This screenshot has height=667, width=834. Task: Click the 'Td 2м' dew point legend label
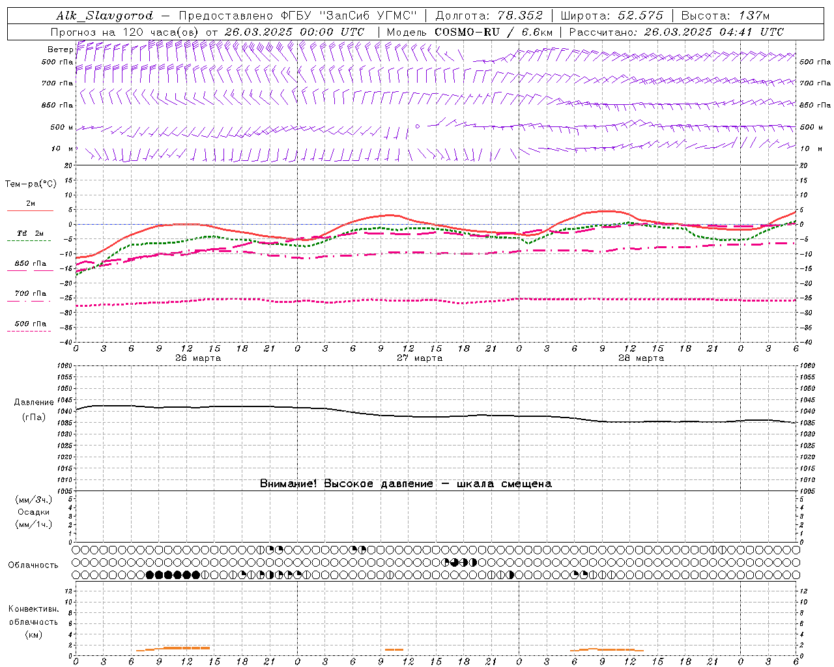click(x=31, y=233)
